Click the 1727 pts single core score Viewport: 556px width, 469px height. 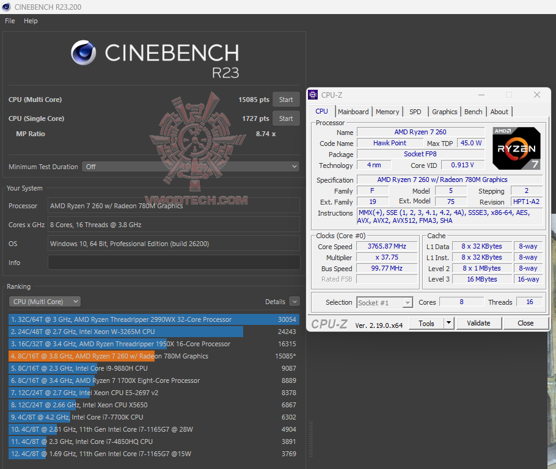(255, 118)
